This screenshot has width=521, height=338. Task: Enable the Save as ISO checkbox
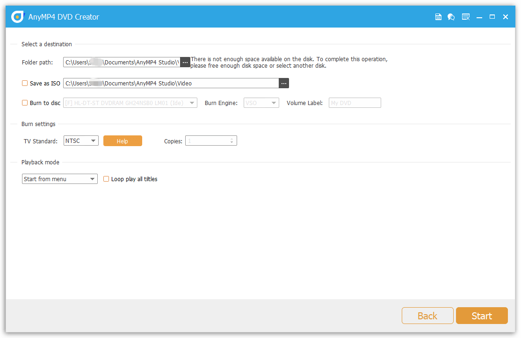pyautogui.click(x=25, y=83)
